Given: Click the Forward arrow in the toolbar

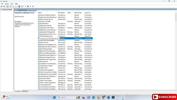Looking at the screenshot, I should [x=4, y=6].
